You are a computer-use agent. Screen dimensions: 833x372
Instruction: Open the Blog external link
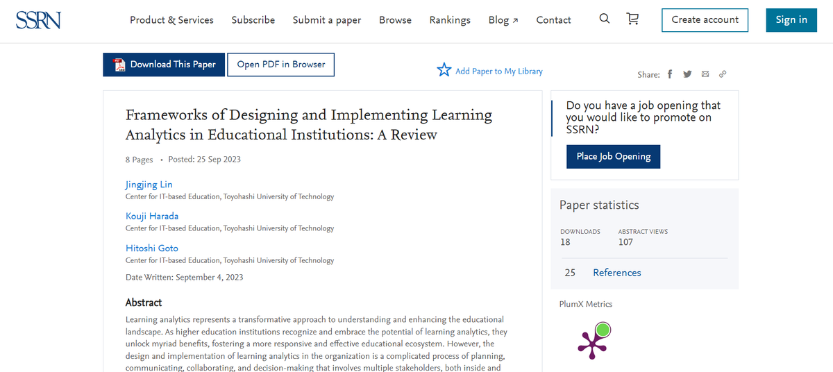pos(503,20)
